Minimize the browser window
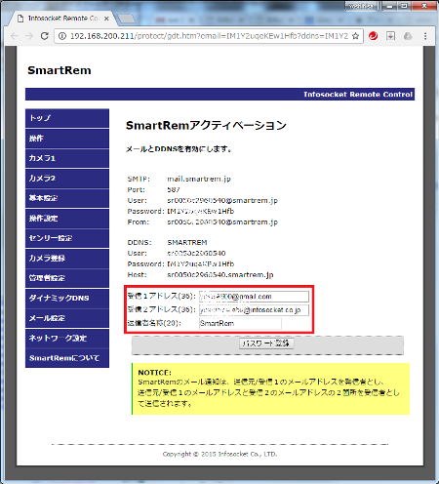Image resolution: width=439 pixels, height=484 pixels. click(390, 6)
